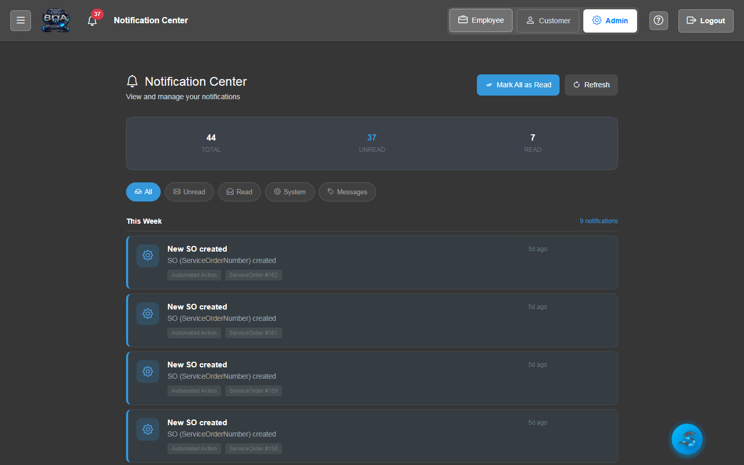
Task: Click the gear icon on ServiceOrder #161 notification
Action: 147,313
